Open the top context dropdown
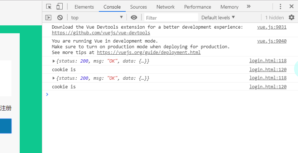Image resolution: width=298 pixels, height=153 pixels. (x=97, y=18)
